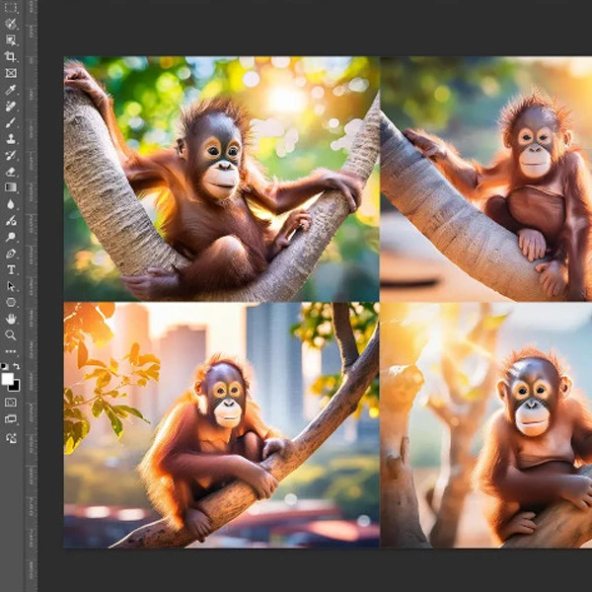
Task: Toggle Quick Mask mode
Action: click(x=11, y=402)
